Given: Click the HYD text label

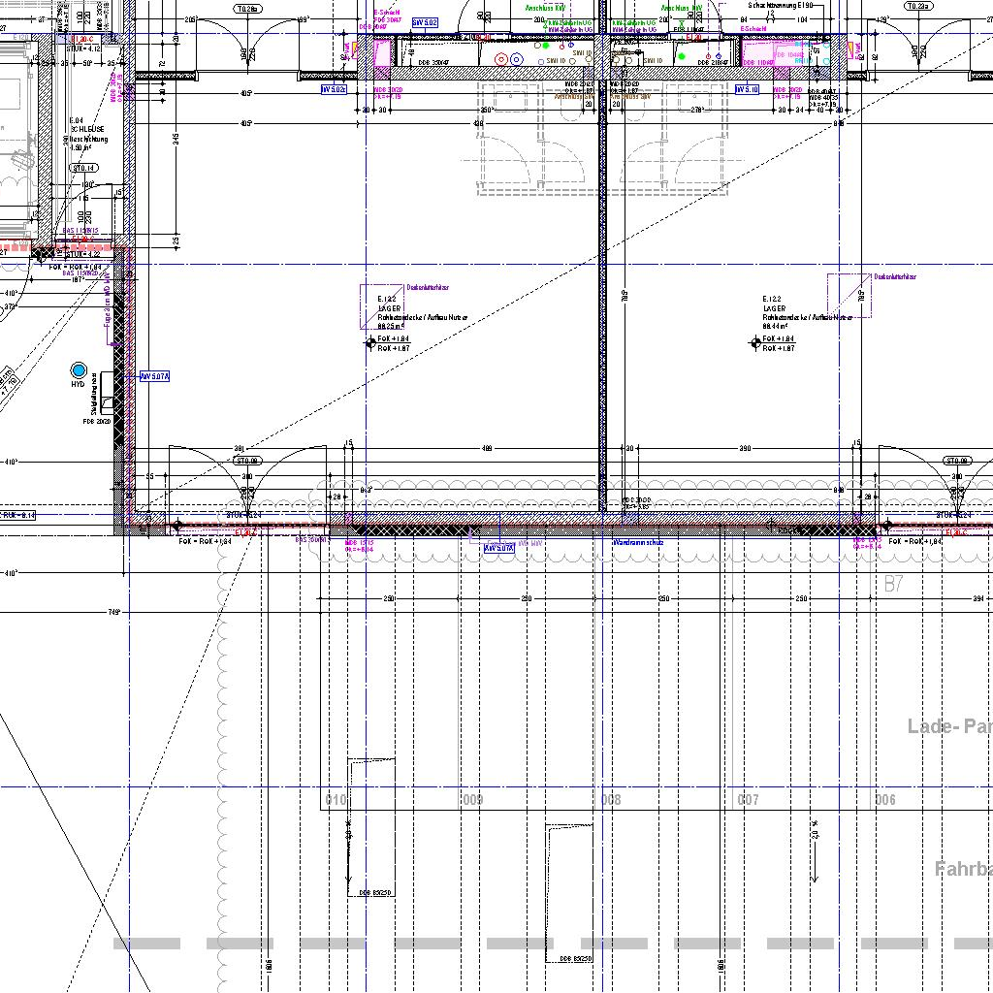Looking at the screenshot, I should tap(78, 384).
